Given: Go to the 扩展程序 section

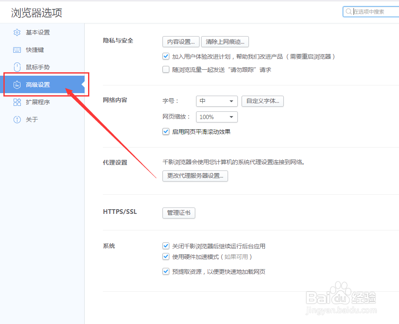Looking at the screenshot, I should 42,102.
